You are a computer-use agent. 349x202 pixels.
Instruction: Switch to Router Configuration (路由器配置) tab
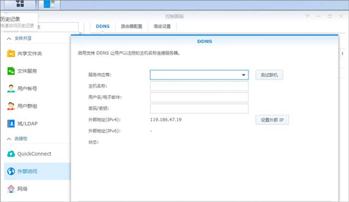pyautogui.click(x=132, y=26)
